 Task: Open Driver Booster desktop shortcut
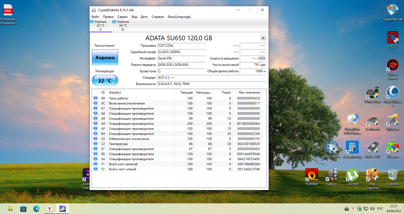pos(393,69)
